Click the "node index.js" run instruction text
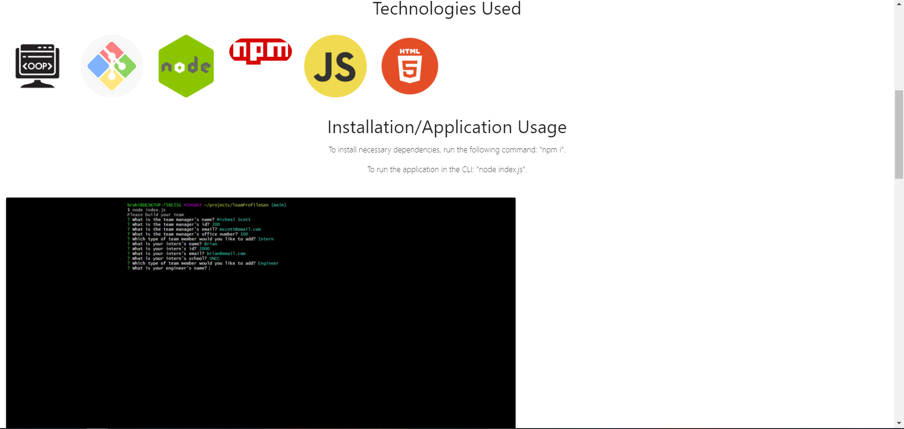Screen dimensions: 904x429 click(447, 169)
